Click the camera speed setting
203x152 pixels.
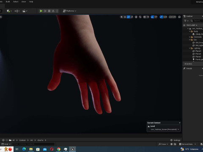173,17
